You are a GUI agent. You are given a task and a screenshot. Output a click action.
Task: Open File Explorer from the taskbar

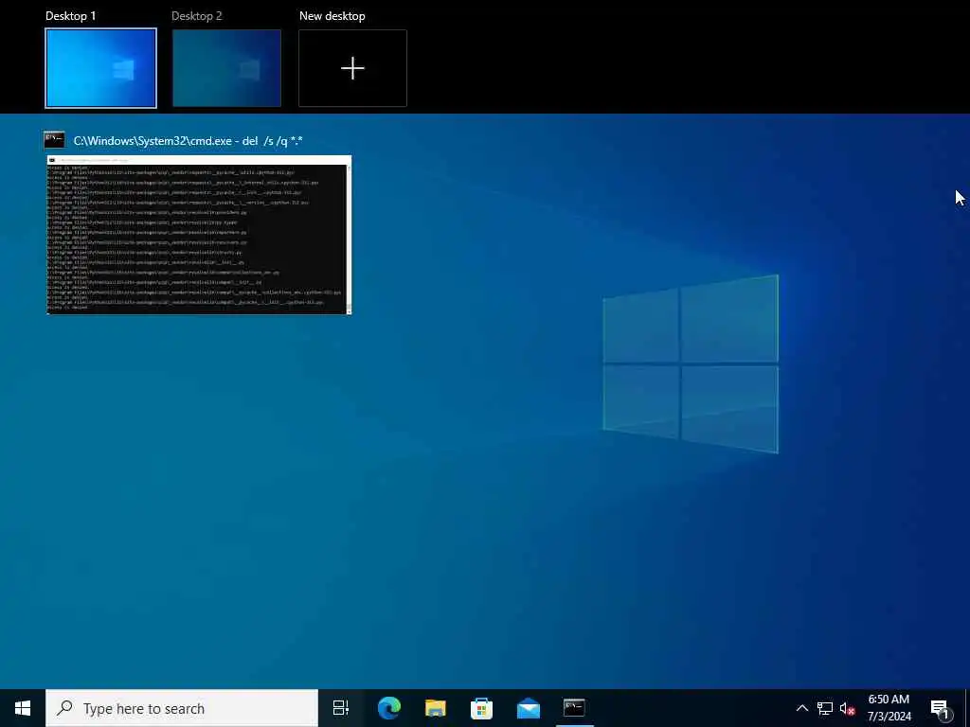(x=436, y=708)
